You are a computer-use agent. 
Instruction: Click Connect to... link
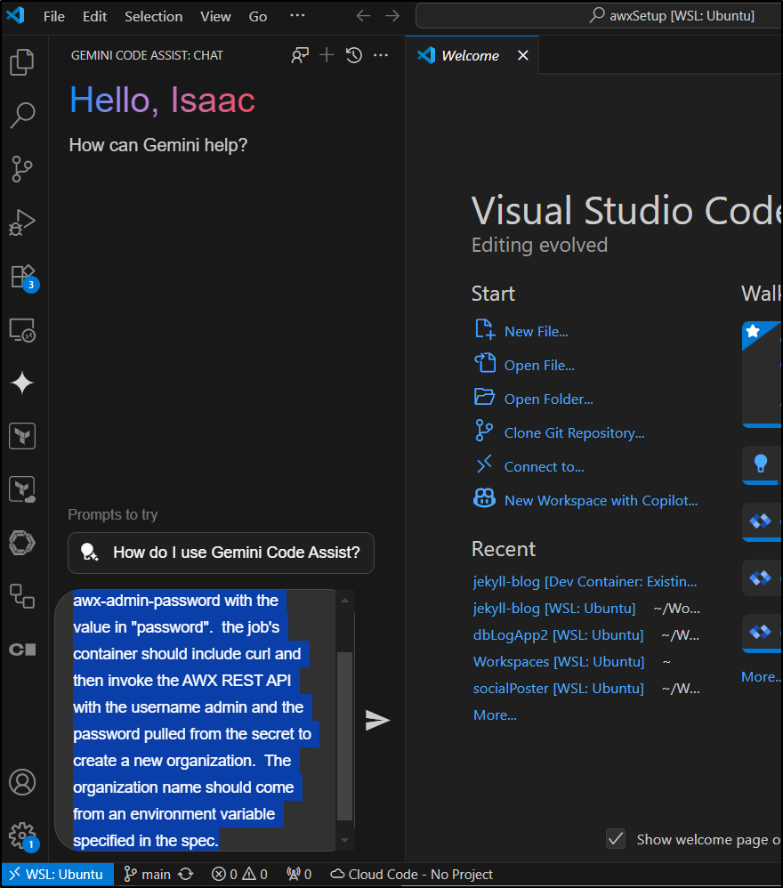click(544, 466)
